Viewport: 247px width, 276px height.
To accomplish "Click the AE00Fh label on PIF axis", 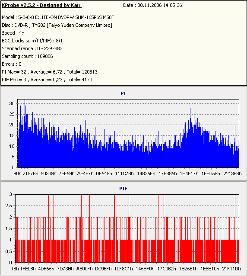I will point(85,269).
